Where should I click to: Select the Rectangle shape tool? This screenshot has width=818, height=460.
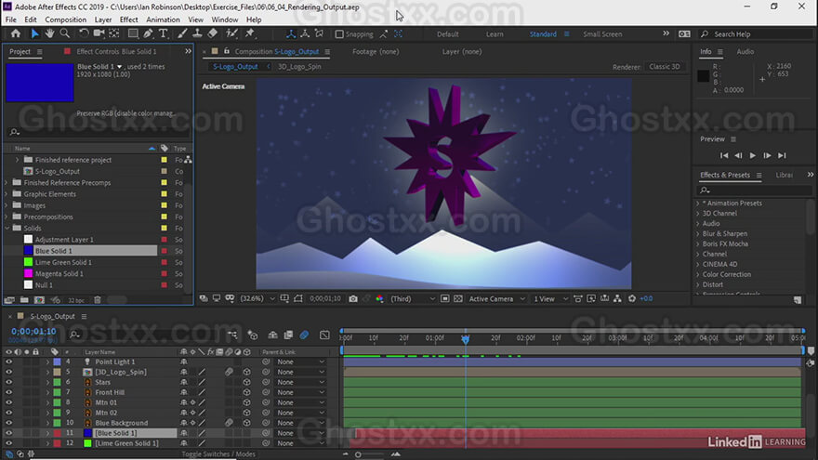(x=133, y=33)
